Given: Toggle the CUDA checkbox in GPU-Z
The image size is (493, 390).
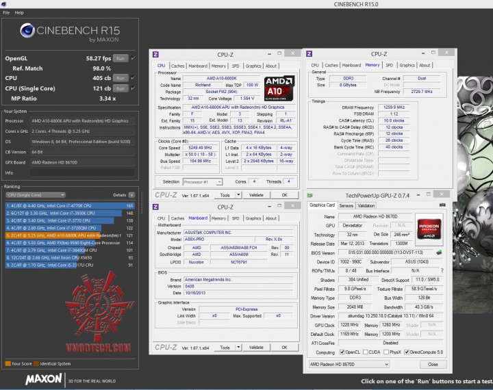Looking at the screenshot, I should (x=366, y=352).
